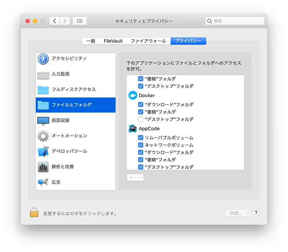The image size is (288, 252).
Task: Toggle AppCode "デスクトップ"フォルダ checkbox
Action: click(x=141, y=167)
